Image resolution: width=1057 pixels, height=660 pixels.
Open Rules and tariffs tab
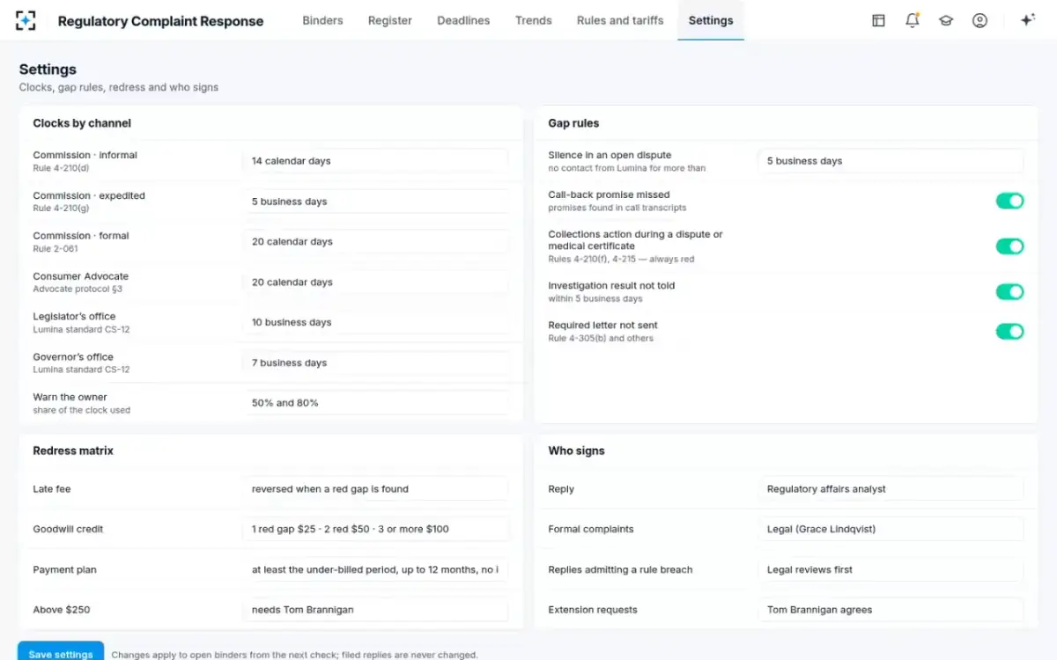click(620, 20)
